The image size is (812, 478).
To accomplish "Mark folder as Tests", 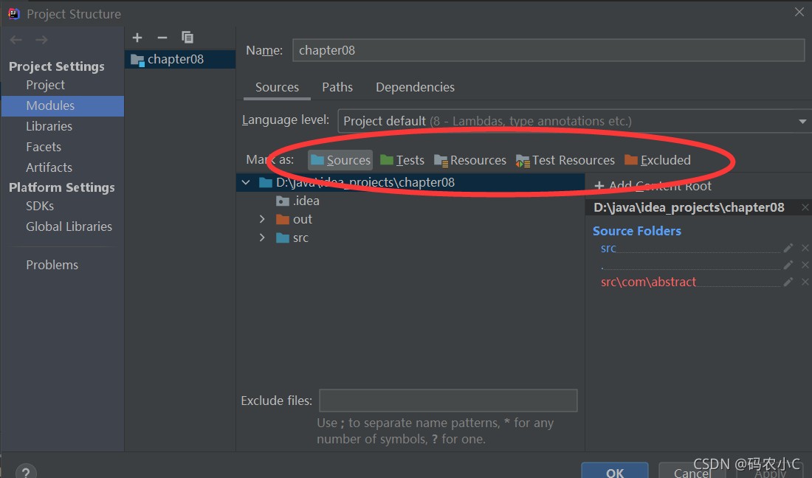I will point(402,160).
